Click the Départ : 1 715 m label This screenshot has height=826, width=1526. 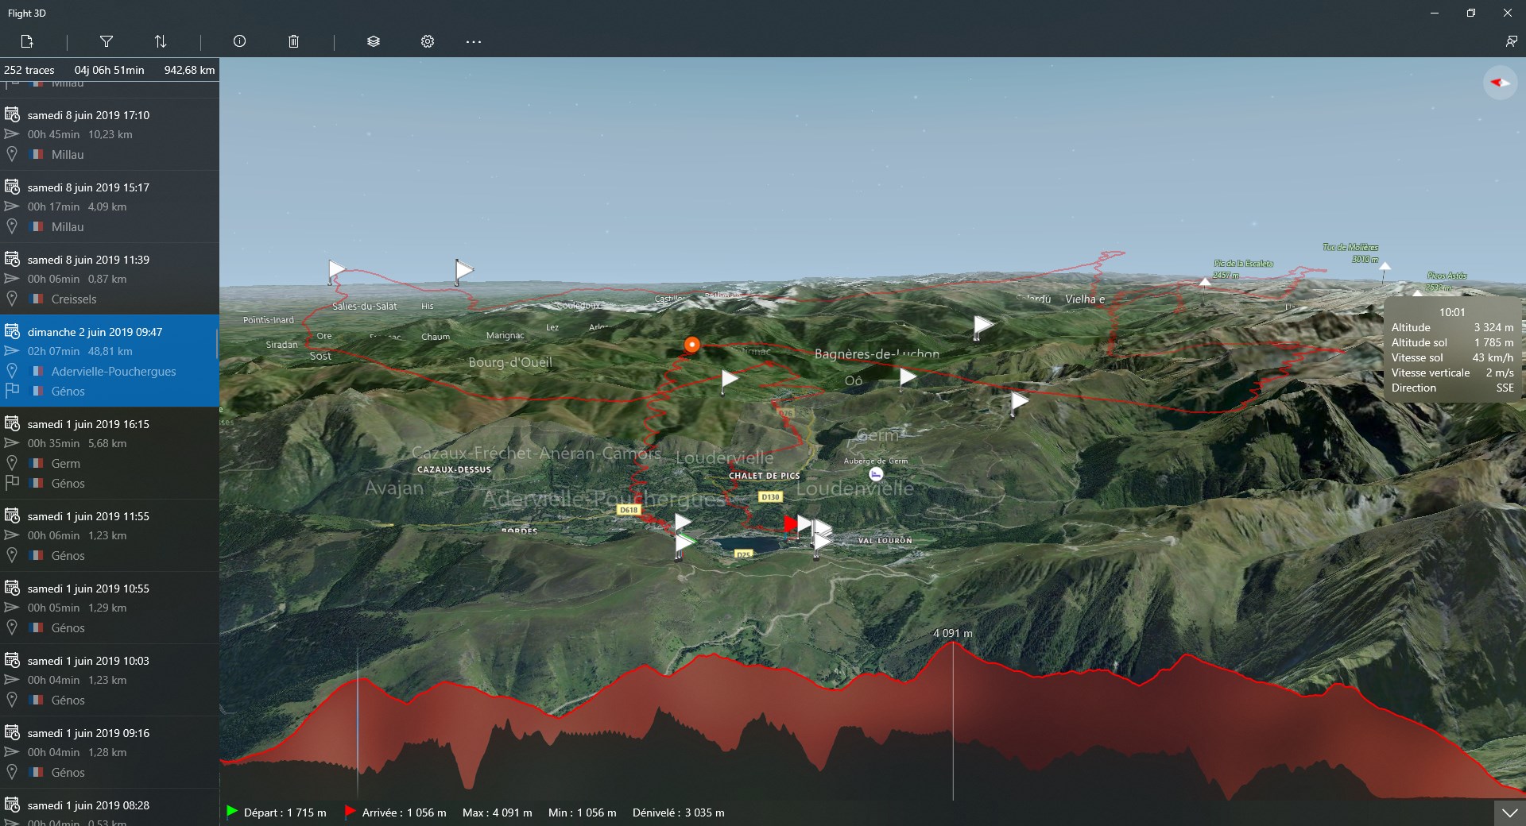(285, 812)
